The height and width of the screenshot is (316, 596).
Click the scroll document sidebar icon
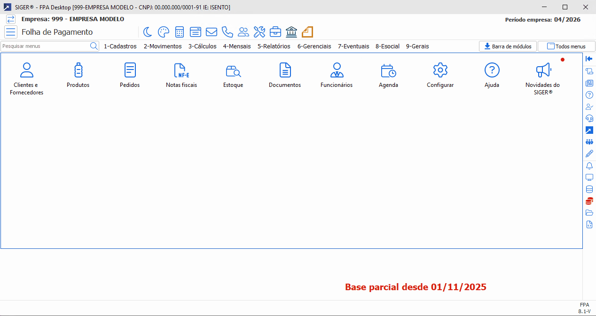click(x=589, y=71)
